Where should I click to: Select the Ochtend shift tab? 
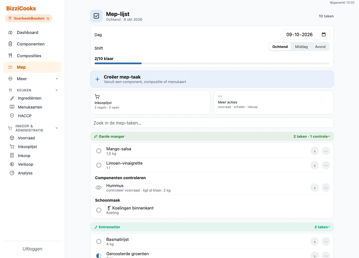coord(280,47)
